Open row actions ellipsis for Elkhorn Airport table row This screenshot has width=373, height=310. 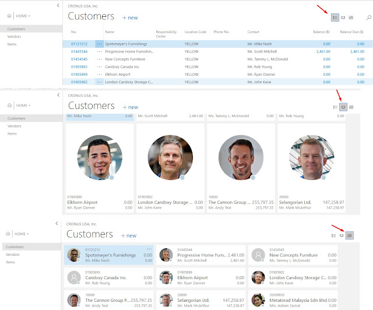click(99, 75)
